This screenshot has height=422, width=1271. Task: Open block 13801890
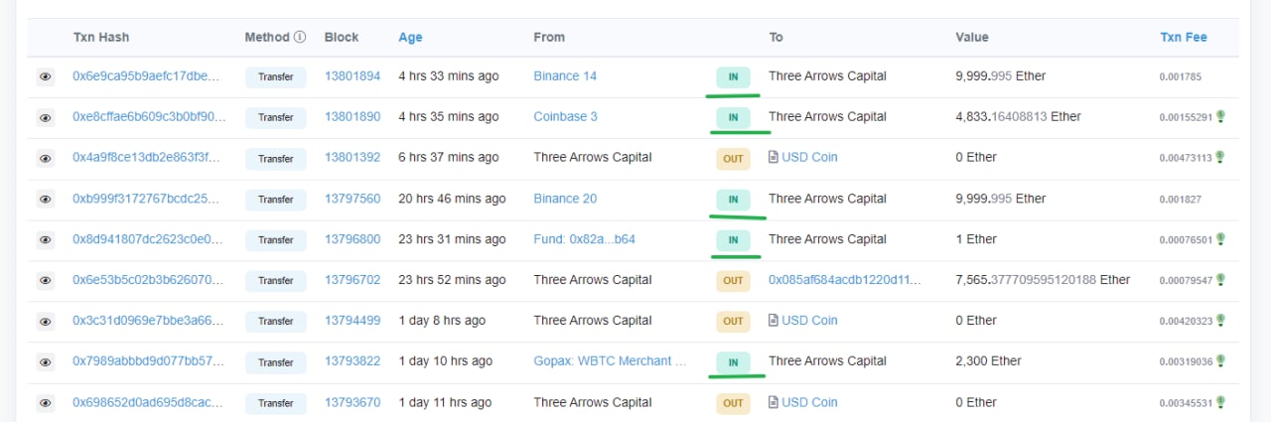point(353,116)
